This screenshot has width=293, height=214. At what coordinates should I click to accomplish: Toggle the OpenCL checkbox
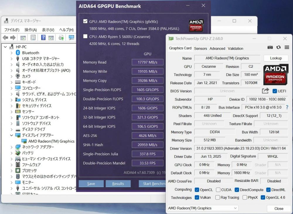197,190
